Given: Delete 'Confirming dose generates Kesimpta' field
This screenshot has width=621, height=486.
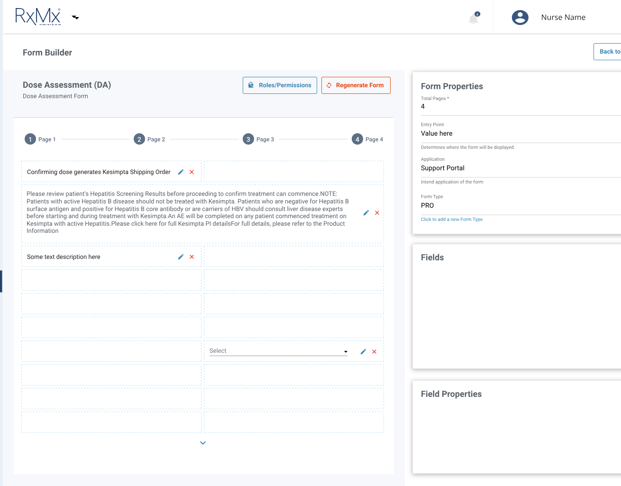Looking at the screenshot, I should click(x=192, y=172).
